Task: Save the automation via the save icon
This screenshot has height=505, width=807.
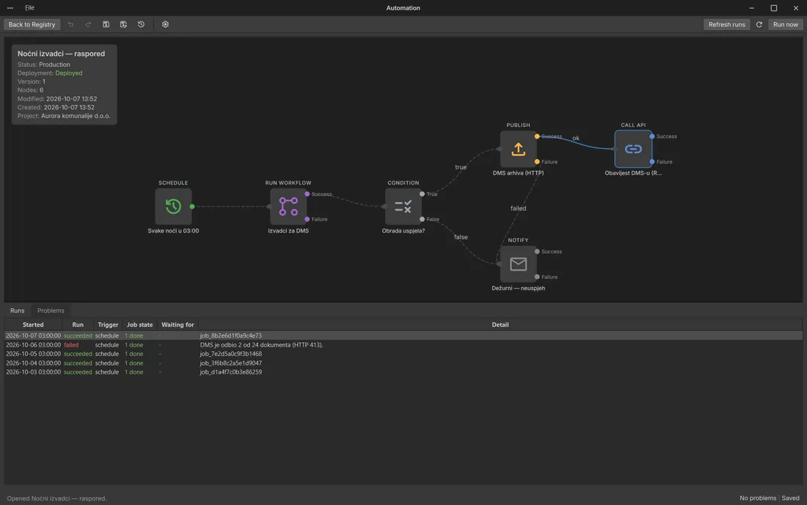Action: click(106, 24)
